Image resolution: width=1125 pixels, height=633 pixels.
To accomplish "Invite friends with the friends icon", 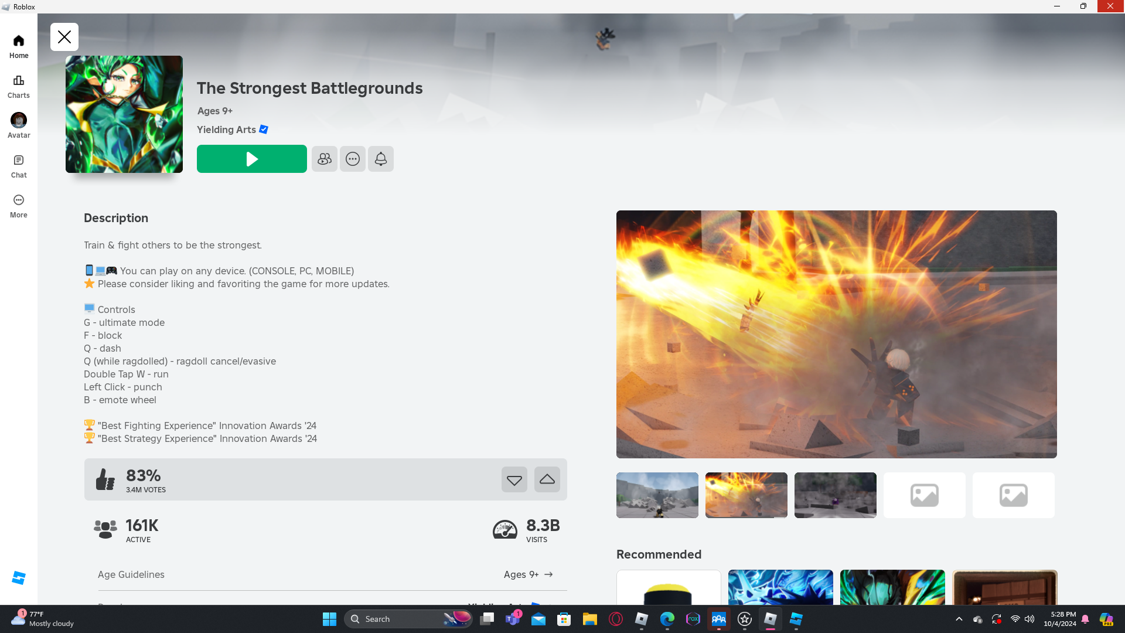I will click(325, 159).
